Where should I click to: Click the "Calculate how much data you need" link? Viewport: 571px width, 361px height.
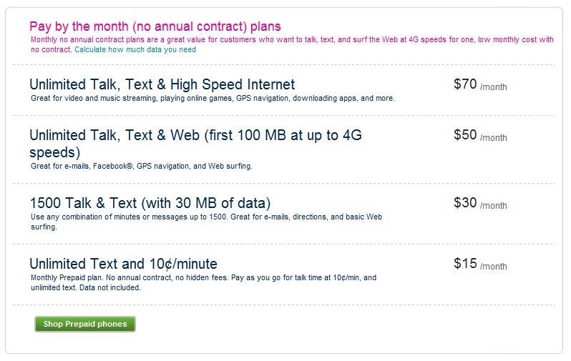pos(135,50)
